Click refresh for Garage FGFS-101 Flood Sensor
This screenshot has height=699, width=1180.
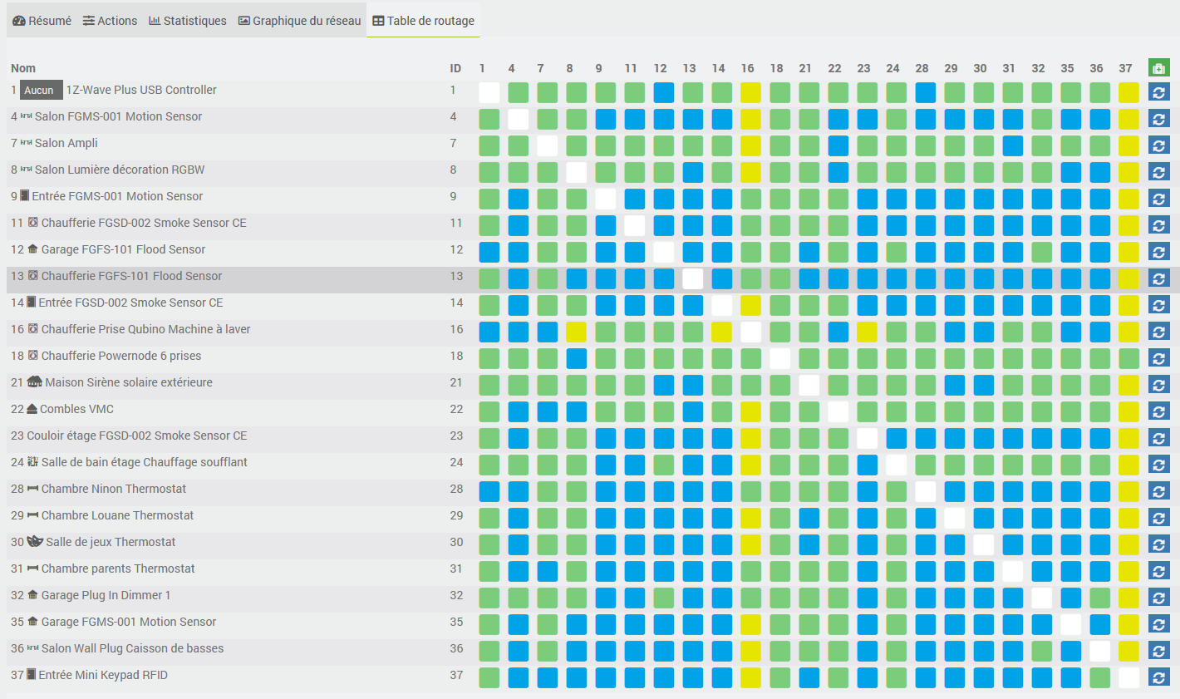pyautogui.click(x=1159, y=252)
